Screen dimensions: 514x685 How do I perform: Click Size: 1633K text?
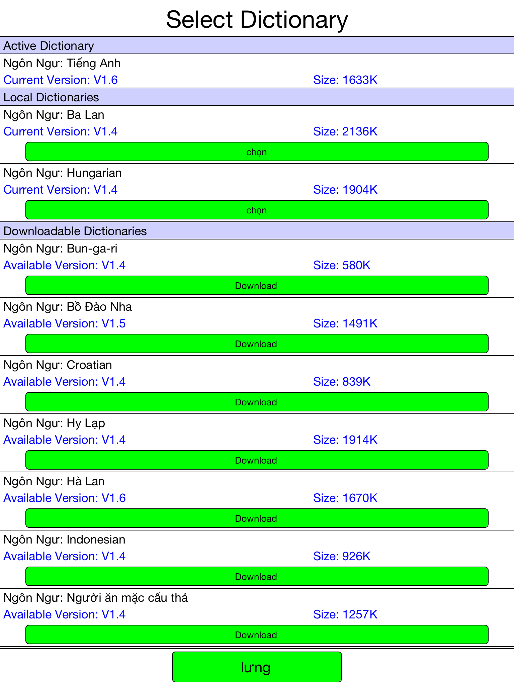pos(345,80)
